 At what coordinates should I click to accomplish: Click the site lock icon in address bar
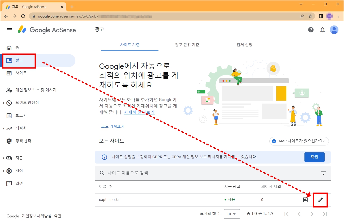33,16
